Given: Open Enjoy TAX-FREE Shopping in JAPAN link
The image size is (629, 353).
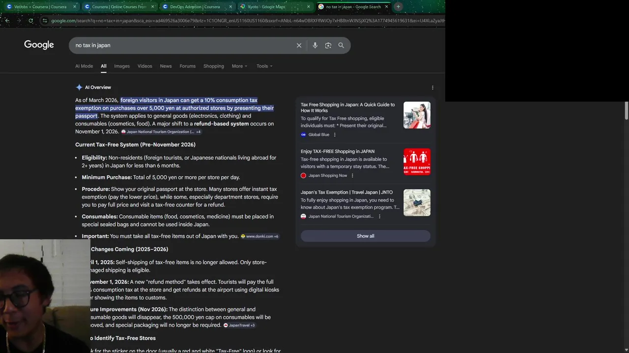Looking at the screenshot, I should (x=338, y=151).
